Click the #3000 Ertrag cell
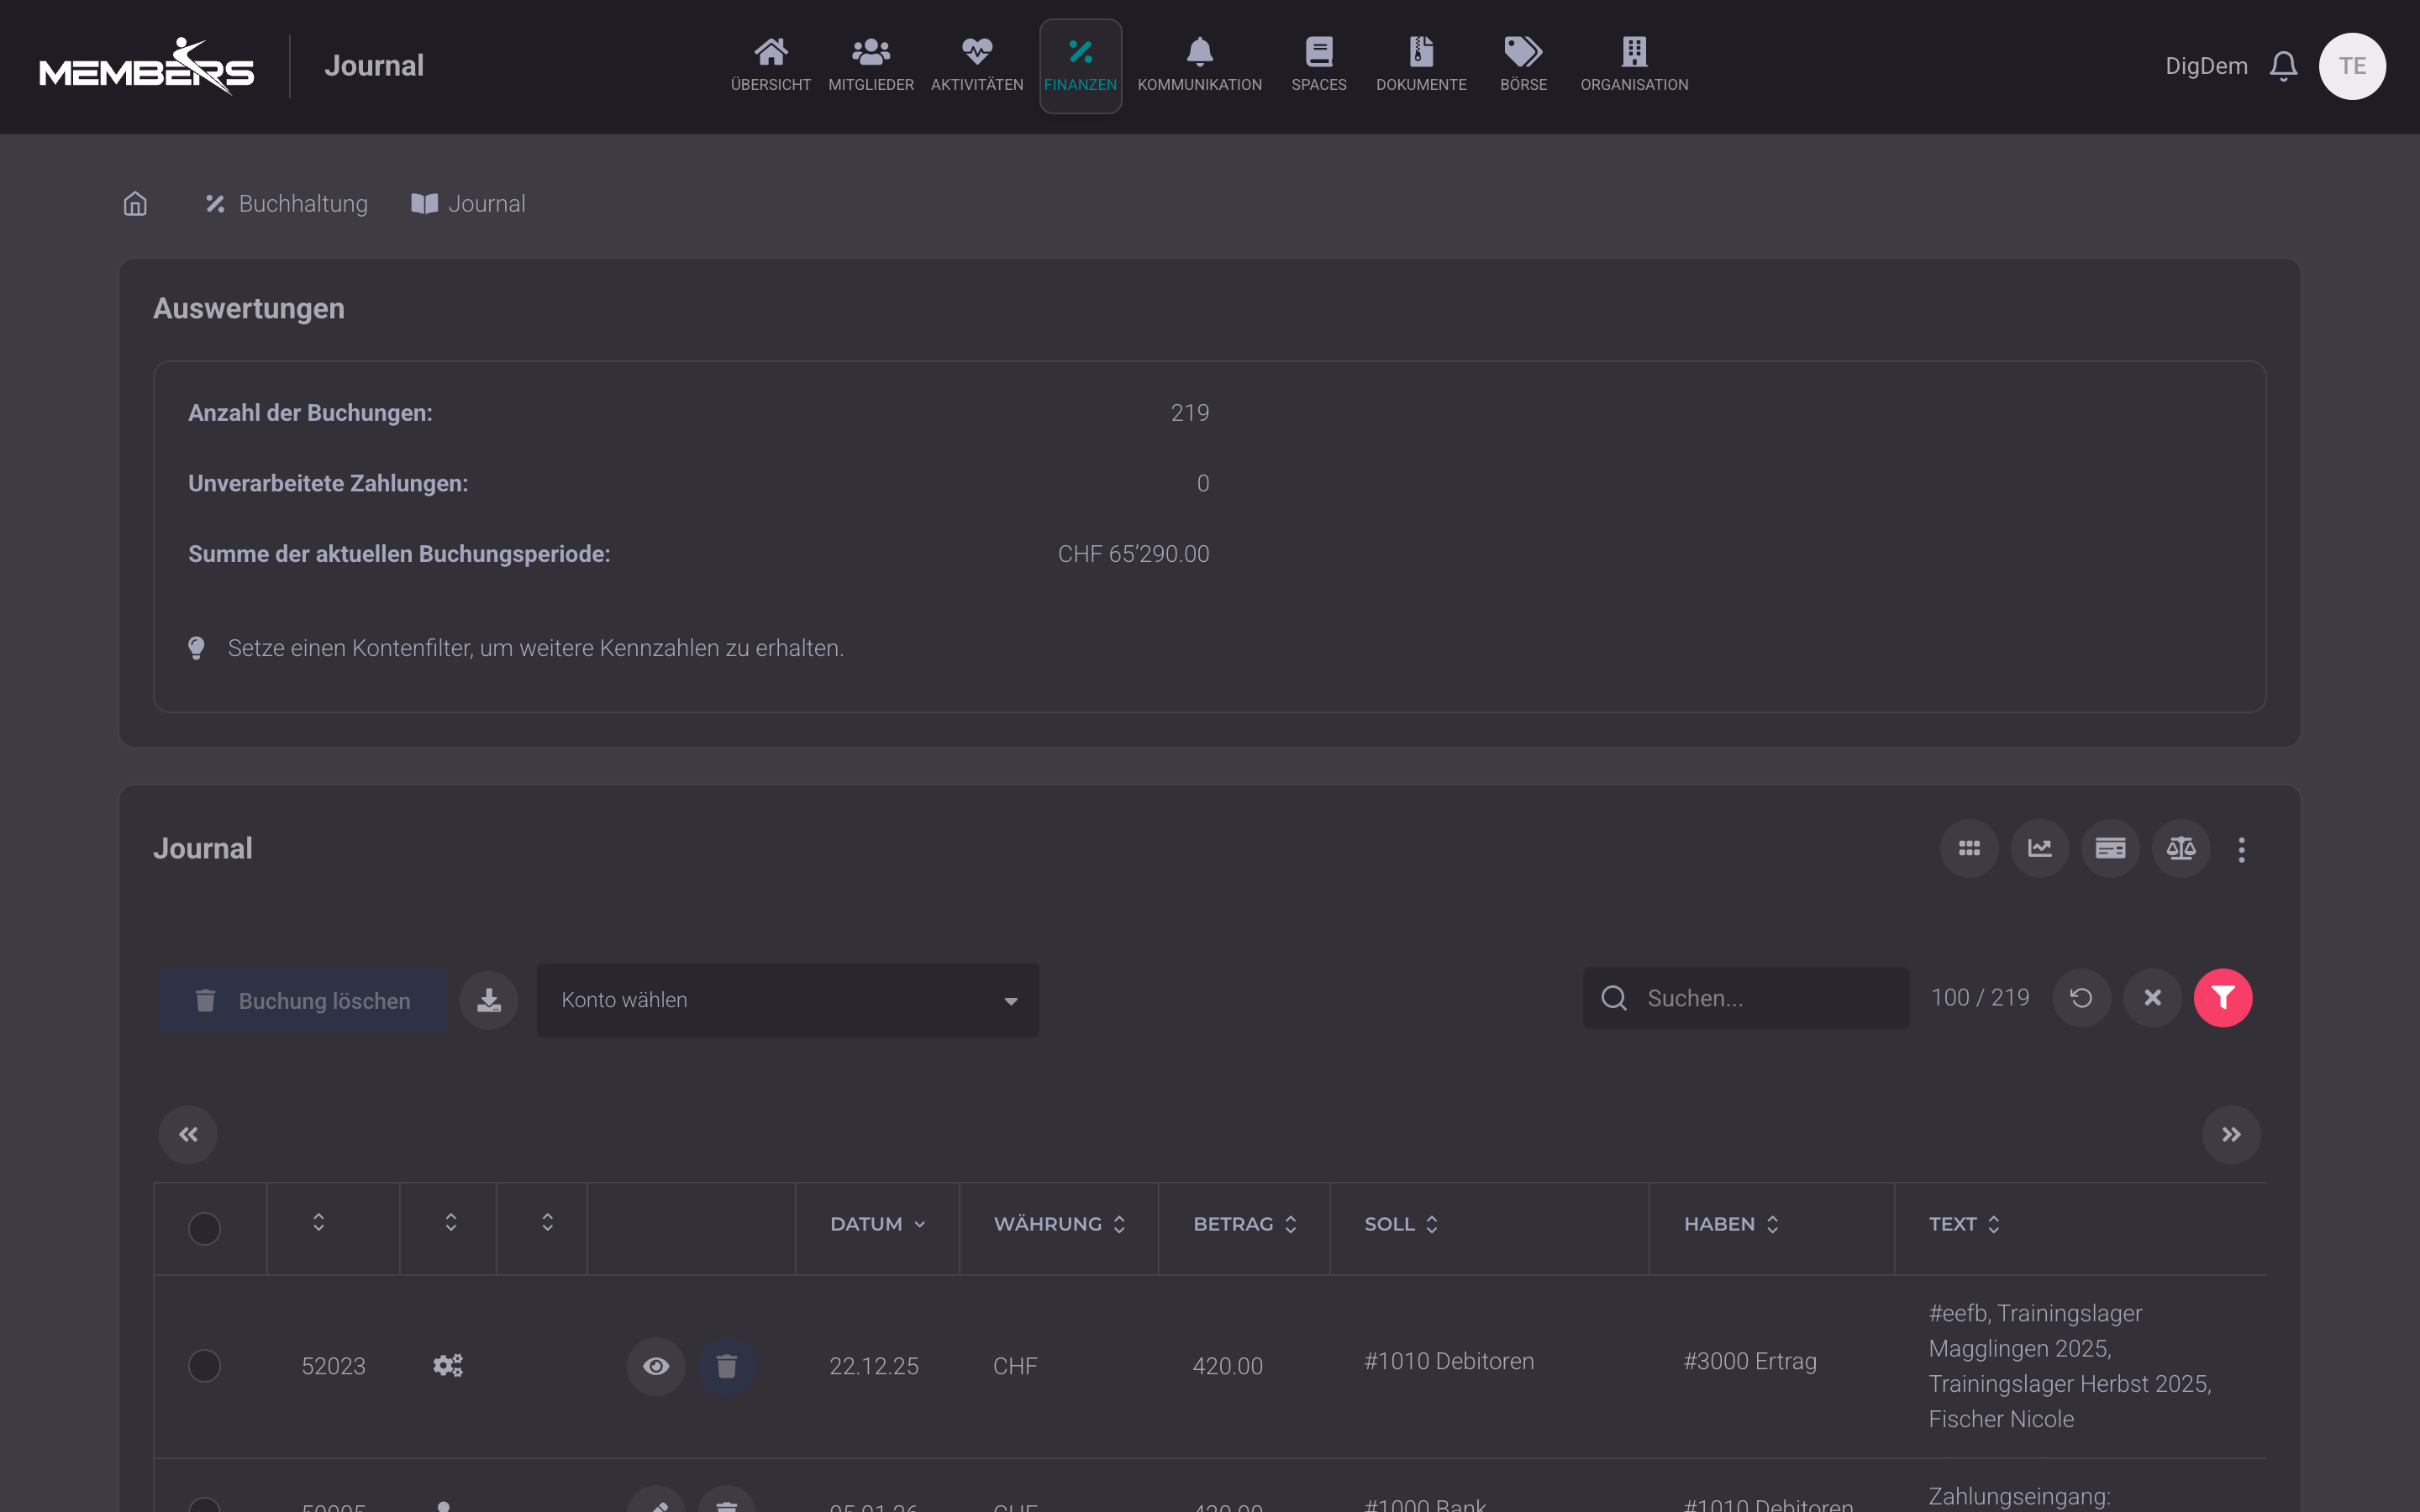 coord(1750,1361)
